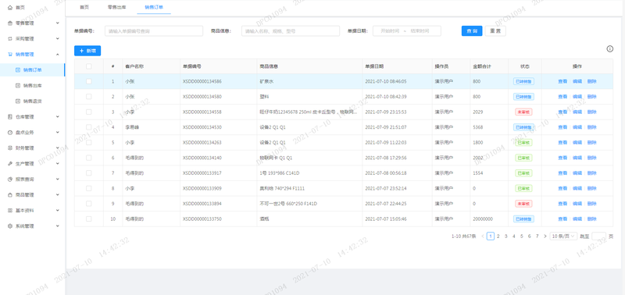Open the 10条/页 page size dropdown
The width and height of the screenshot is (625, 295).
pos(563,236)
